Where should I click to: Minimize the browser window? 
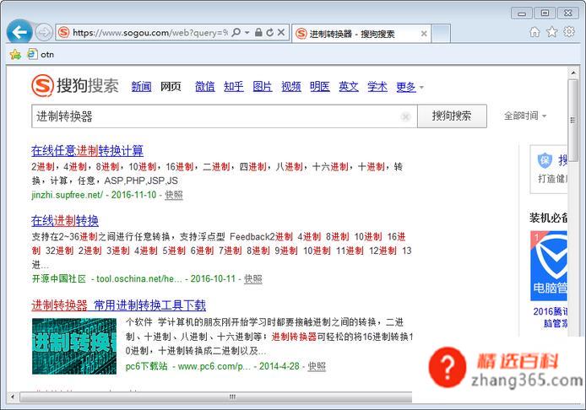(522, 13)
